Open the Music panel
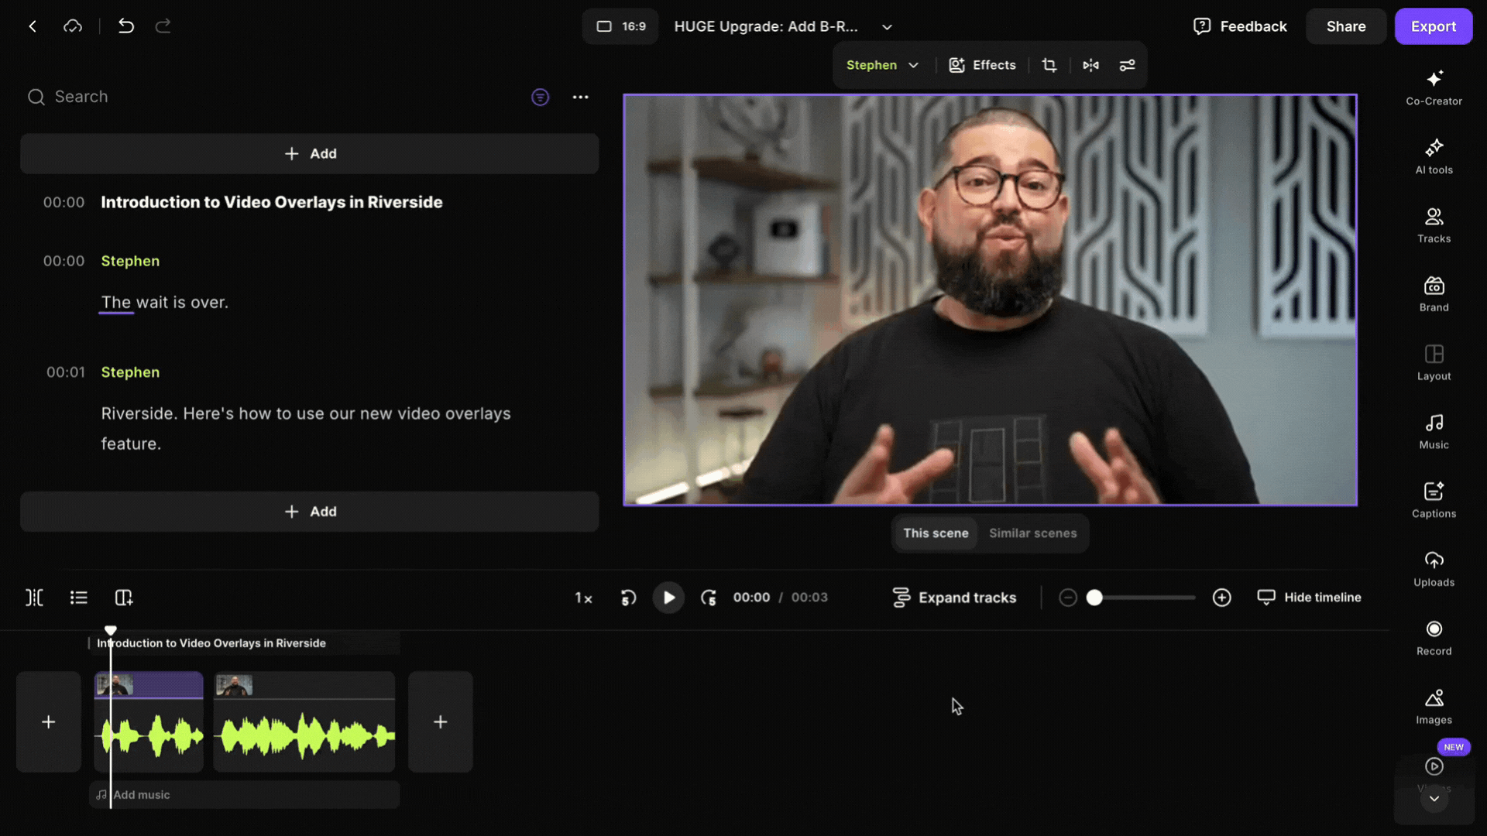1487x836 pixels. pos(1434,431)
